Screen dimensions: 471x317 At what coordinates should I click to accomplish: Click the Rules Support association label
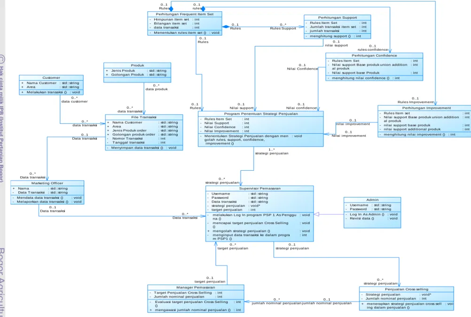coord(283,29)
